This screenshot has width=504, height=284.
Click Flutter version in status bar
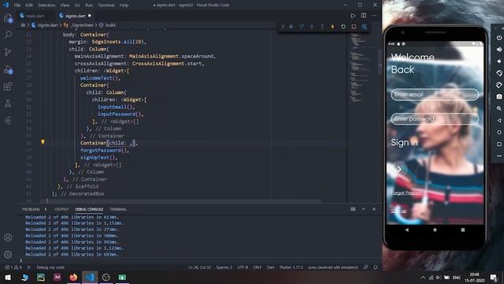(x=291, y=267)
